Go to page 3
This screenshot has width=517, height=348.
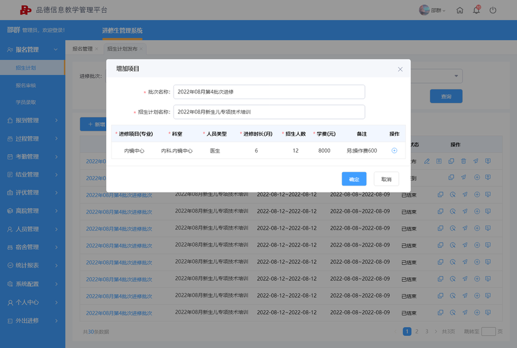[x=426, y=332]
